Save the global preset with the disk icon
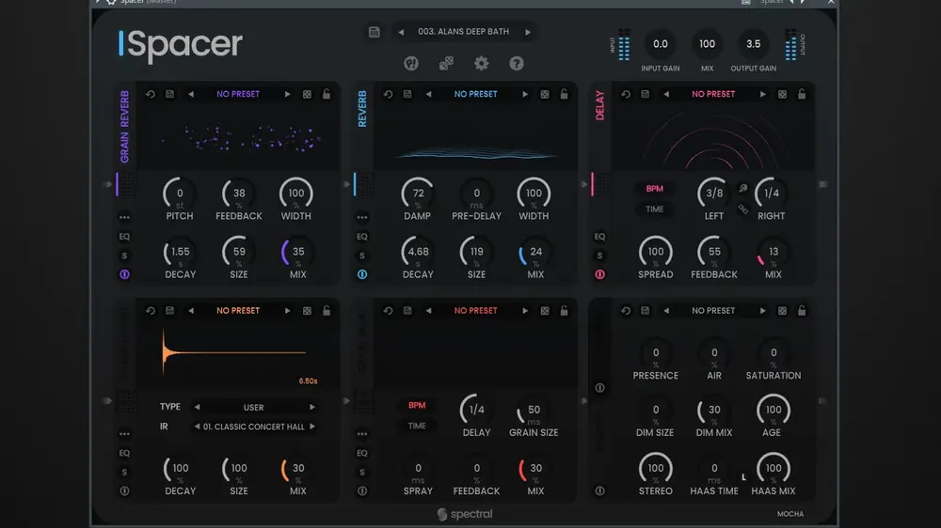The height and width of the screenshot is (528, 941). [x=374, y=32]
